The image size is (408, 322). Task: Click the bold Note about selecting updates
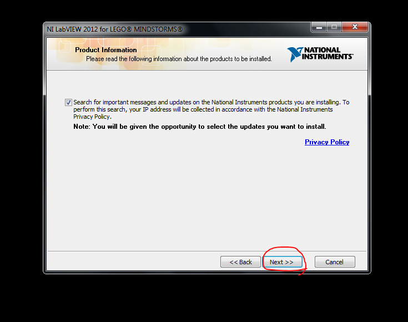(x=200, y=127)
